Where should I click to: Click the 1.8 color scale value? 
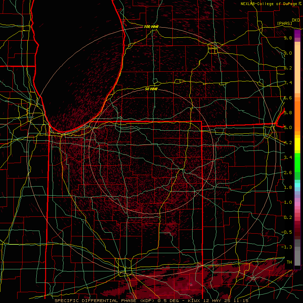tap(288, 187)
